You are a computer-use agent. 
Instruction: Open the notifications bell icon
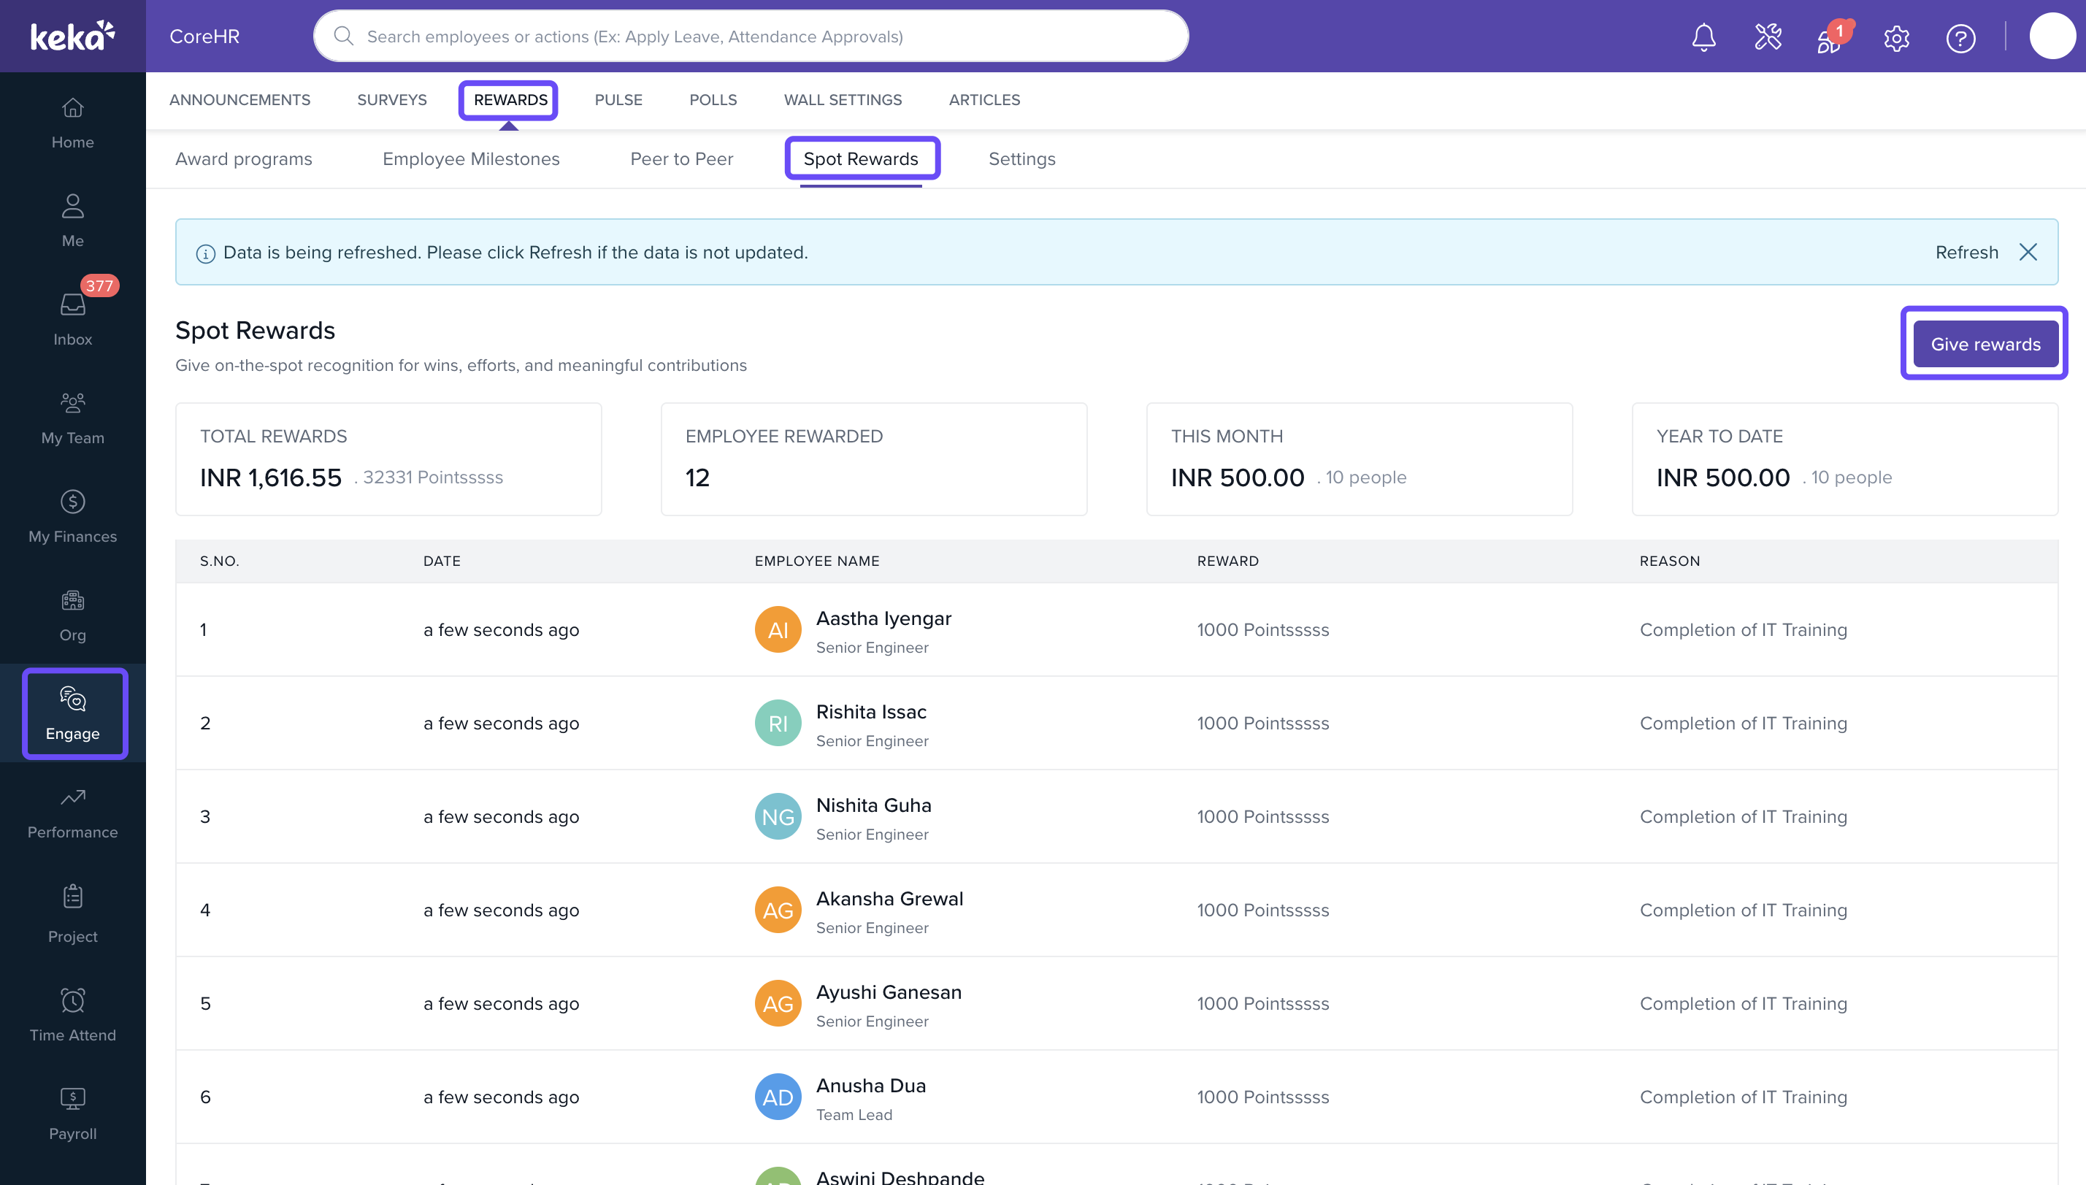(1703, 37)
